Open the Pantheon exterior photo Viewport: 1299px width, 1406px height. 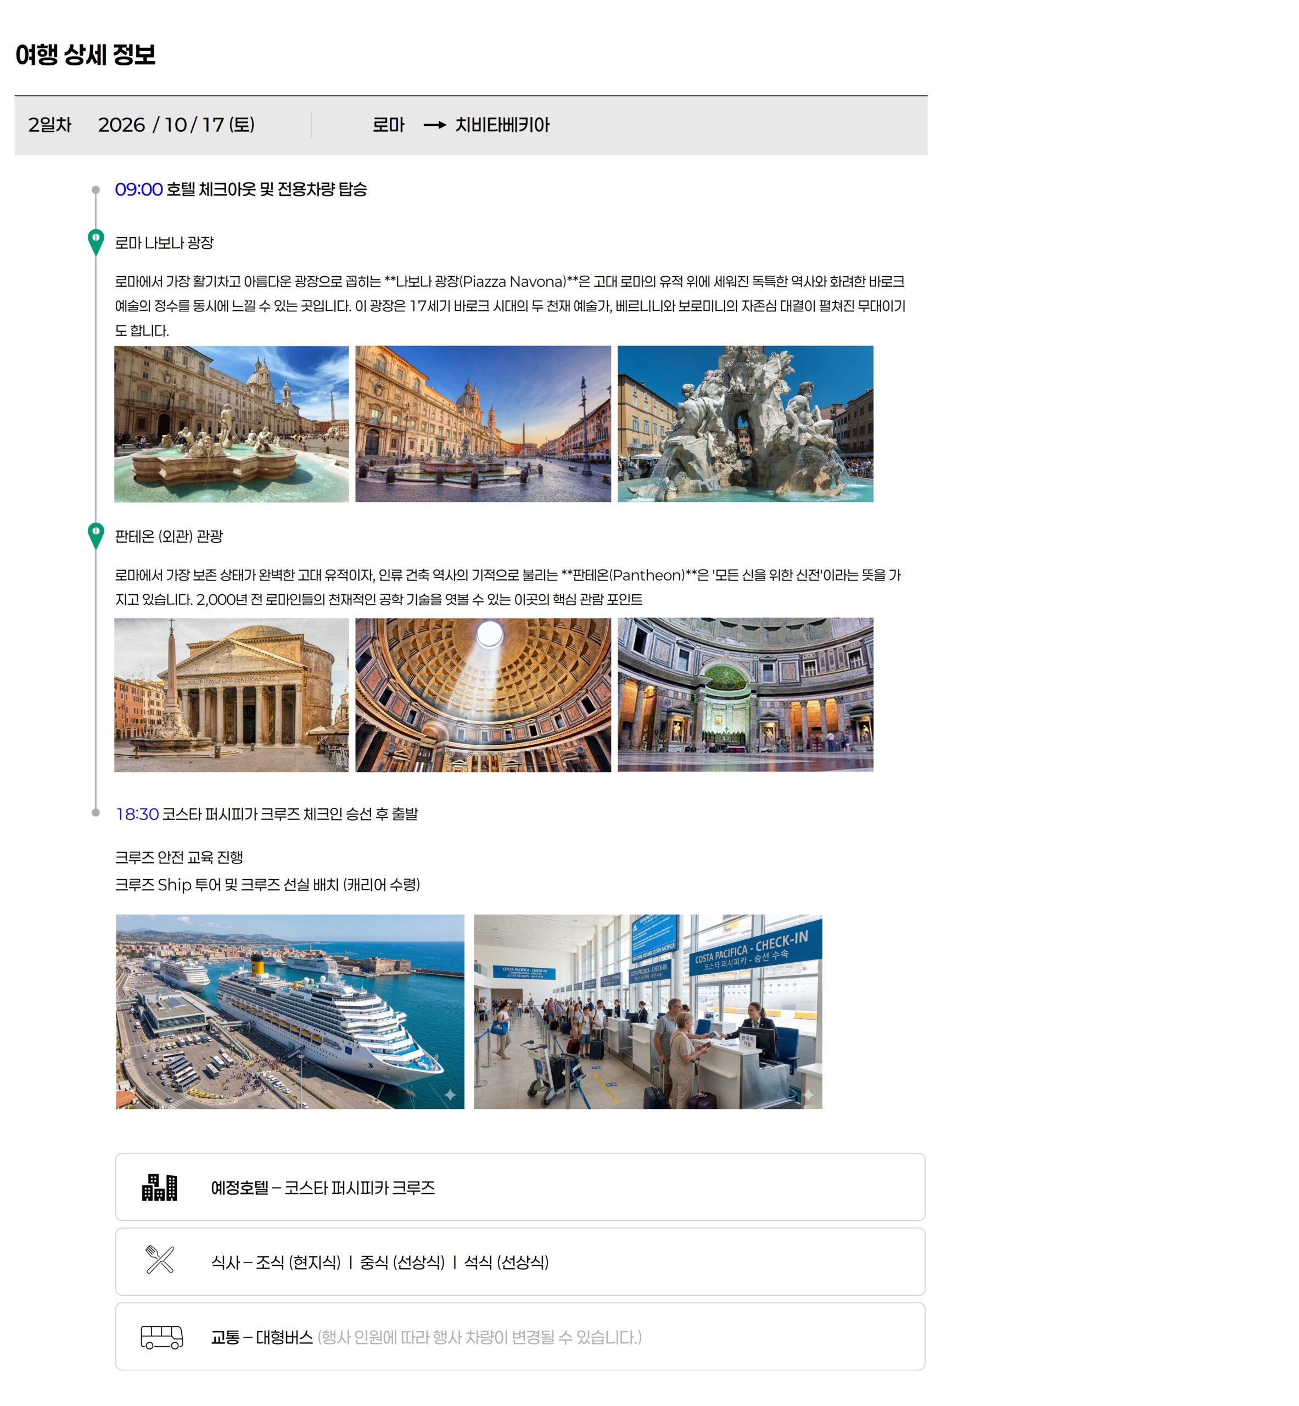[x=231, y=695]
